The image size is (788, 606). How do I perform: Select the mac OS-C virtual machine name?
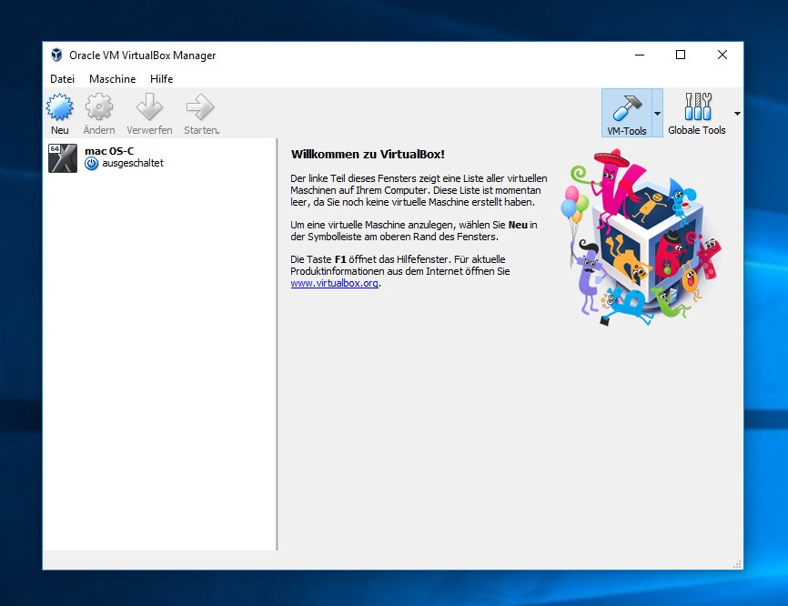click(x=109, y=151)
